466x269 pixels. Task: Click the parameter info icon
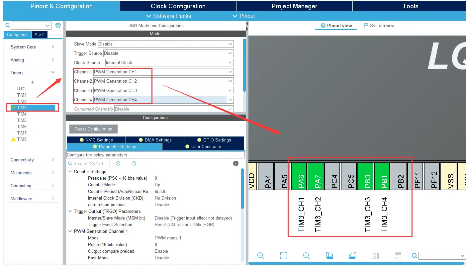(x=236, y=163)
